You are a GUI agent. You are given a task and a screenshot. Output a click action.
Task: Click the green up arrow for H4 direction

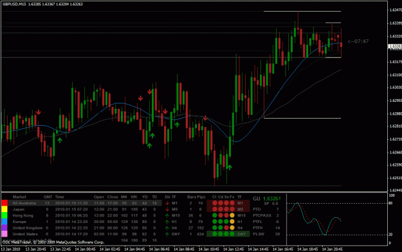coord(167,228)
